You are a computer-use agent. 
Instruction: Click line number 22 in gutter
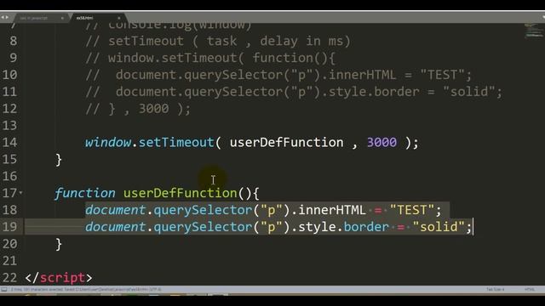click(x=9, y=278)
